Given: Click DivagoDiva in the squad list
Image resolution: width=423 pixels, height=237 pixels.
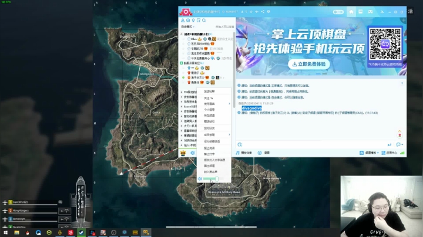Looking at the screenshot, I should pos(19,227).
